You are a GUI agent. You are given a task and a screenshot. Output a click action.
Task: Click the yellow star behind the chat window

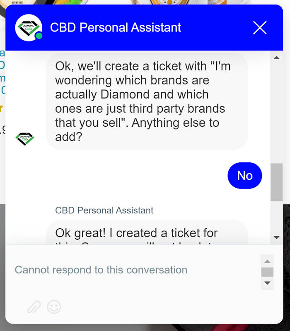[2, 109]
